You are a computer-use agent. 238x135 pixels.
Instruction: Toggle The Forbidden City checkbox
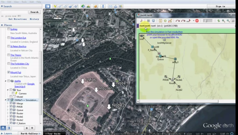[x=9, y=64]
